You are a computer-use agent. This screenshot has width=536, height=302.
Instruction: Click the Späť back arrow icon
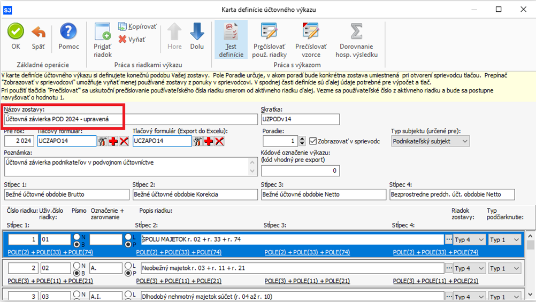tap(38, 37)
